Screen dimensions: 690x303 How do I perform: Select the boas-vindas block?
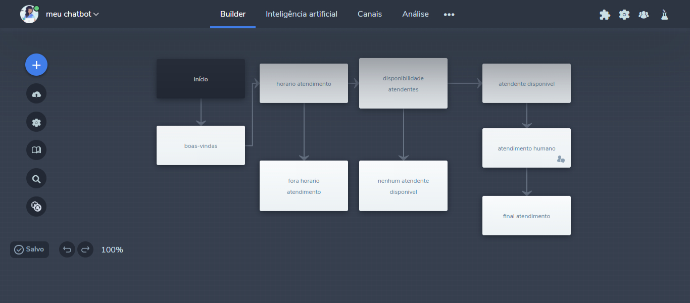[201, 146]
